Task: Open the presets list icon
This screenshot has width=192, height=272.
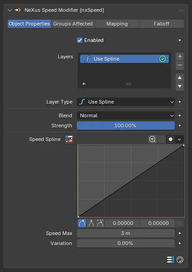Action: click(171, 260)
